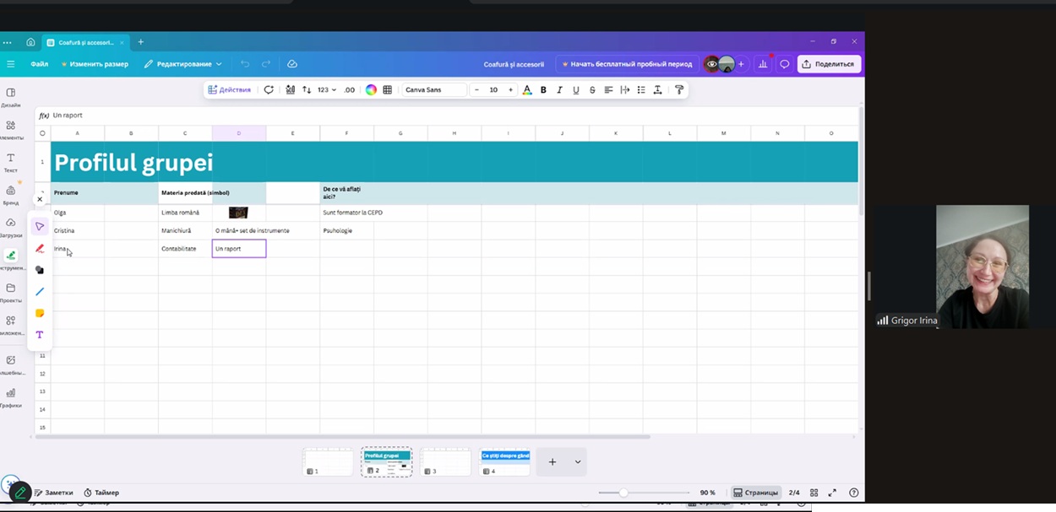Toggle bold text formatting
Viewport: 1056px width, 512px height.
point(543,89)
